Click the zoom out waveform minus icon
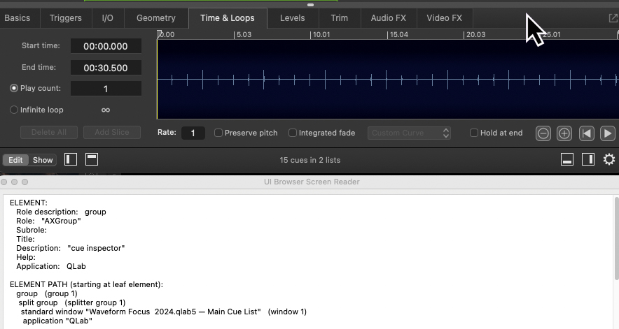Image resolution: width=619 pixels, height=329 pixels. (543, 133)
